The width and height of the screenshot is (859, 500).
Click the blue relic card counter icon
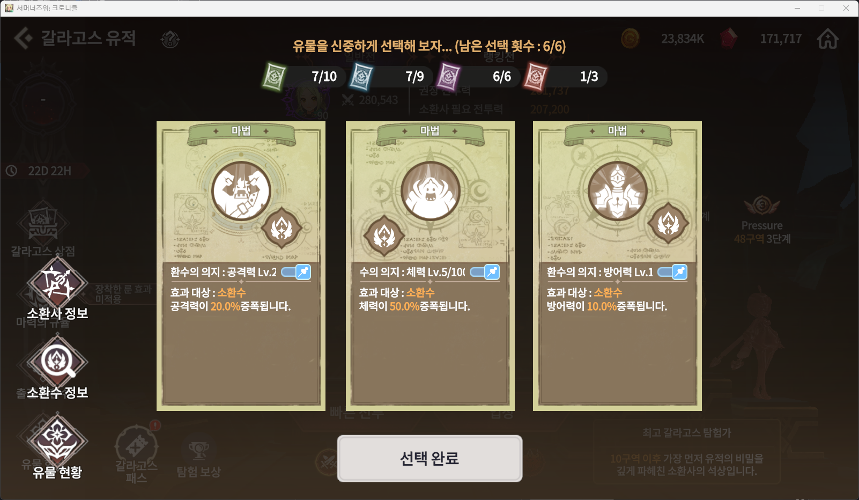361,77
